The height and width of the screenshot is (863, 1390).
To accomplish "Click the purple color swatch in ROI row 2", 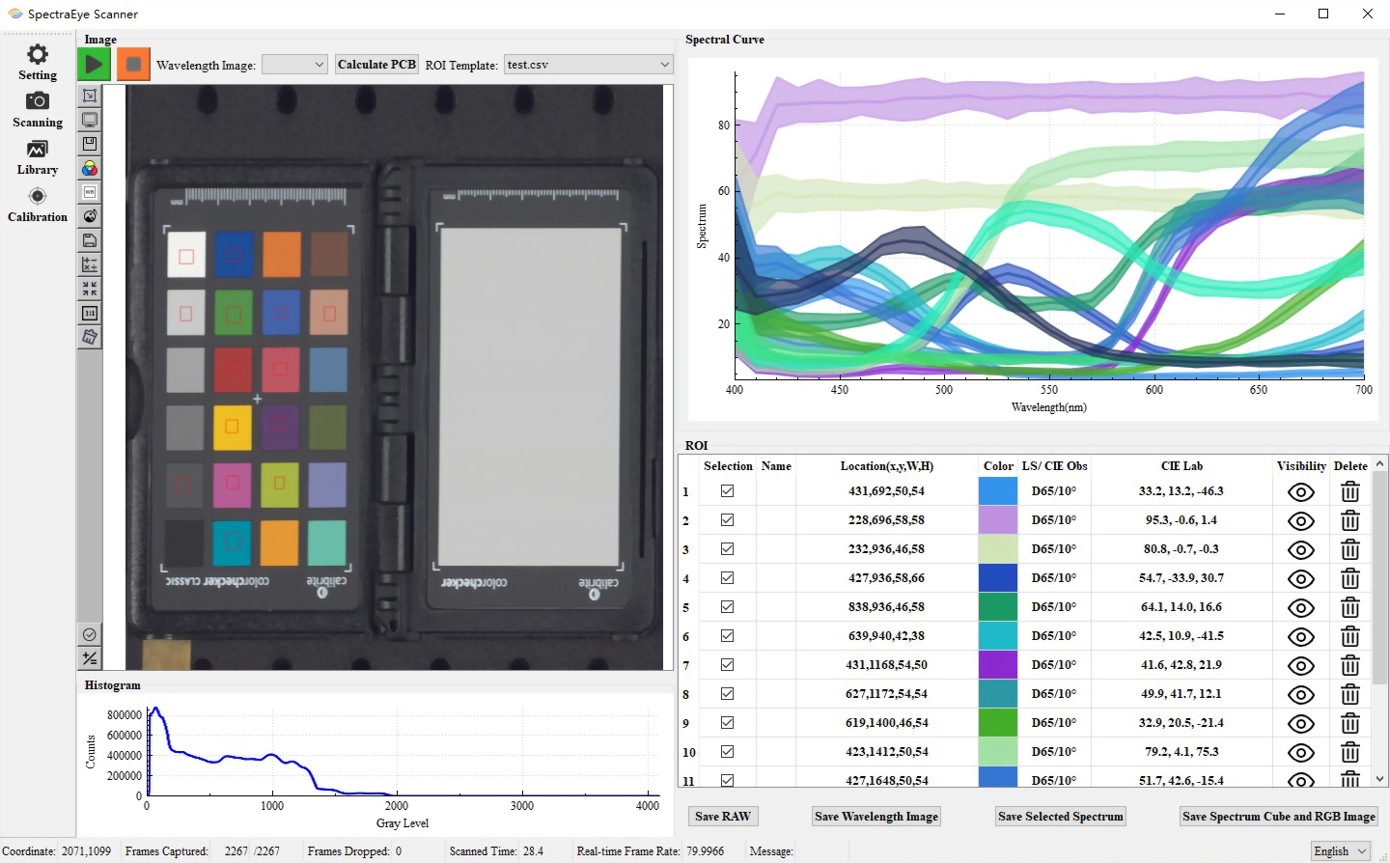I will (x=998, y=520).
